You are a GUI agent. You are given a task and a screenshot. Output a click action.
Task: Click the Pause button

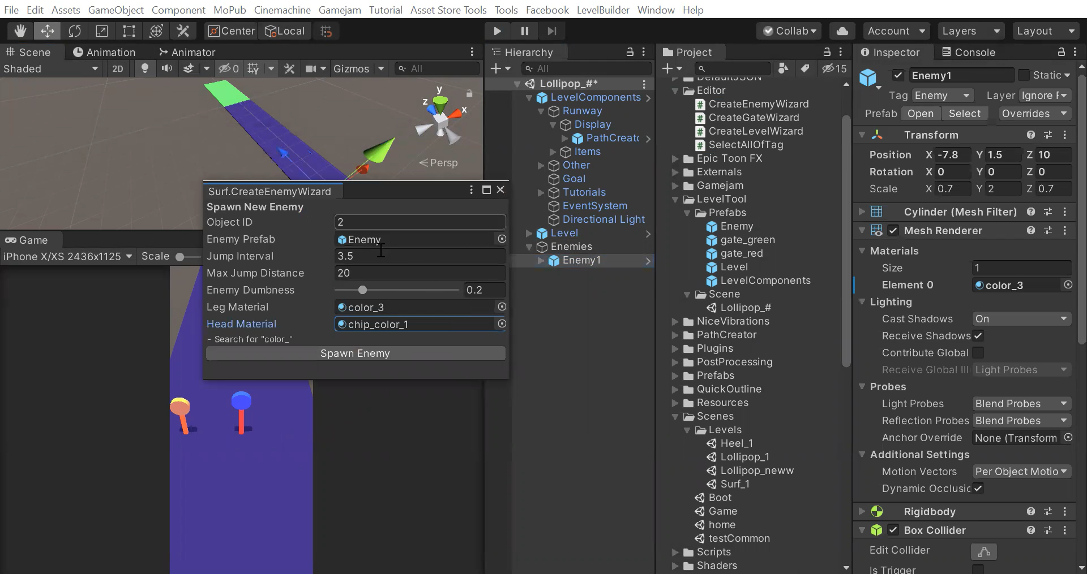(x=525, y=31)
